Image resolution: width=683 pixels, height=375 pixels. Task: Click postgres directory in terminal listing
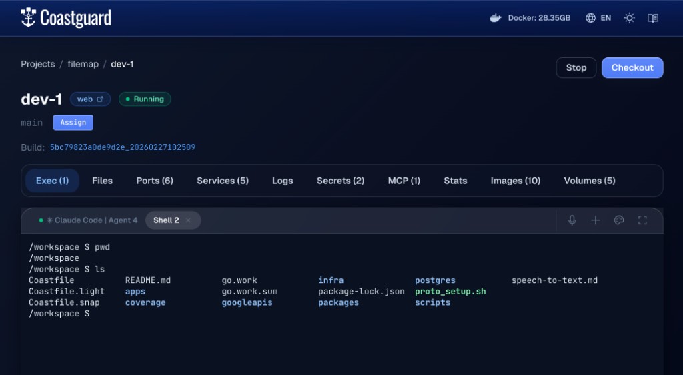pyautogui.click(x=435, y=280)
